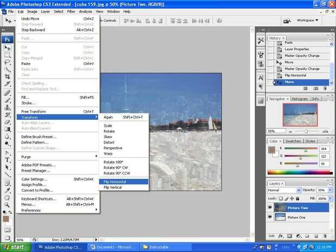336x252 pixels.
Task: Click the zoom percentage field in status bar
Action: tap(23, 240)
